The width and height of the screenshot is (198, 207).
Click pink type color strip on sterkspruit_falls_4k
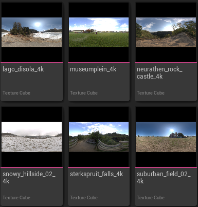click(99, 167)
